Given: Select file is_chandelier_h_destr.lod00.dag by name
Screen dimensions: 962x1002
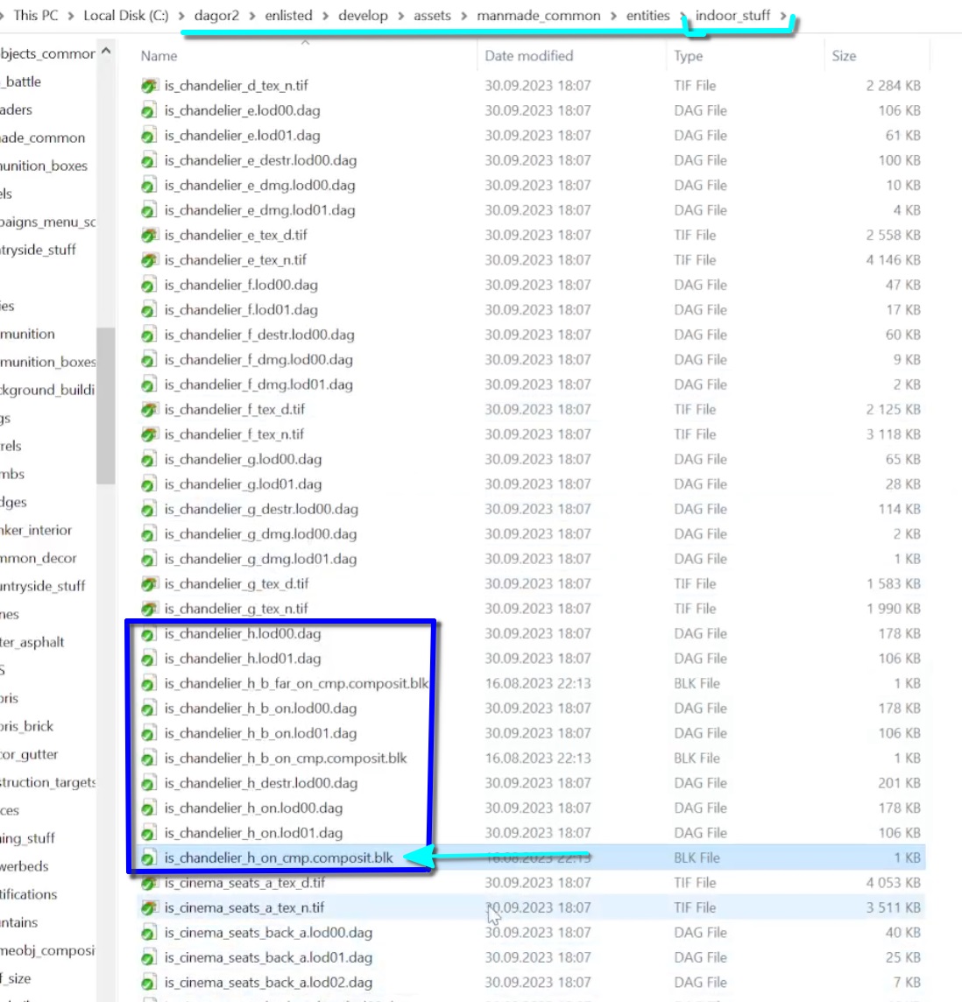Looking at the screenshot, I should [x=260, y=783].
